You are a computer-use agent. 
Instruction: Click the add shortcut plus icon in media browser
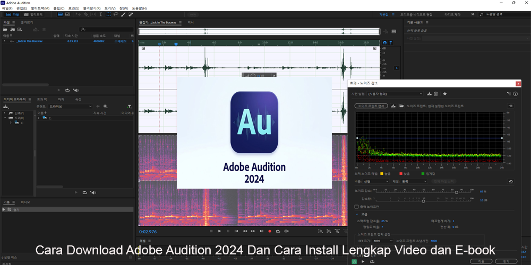pos(105,106)
